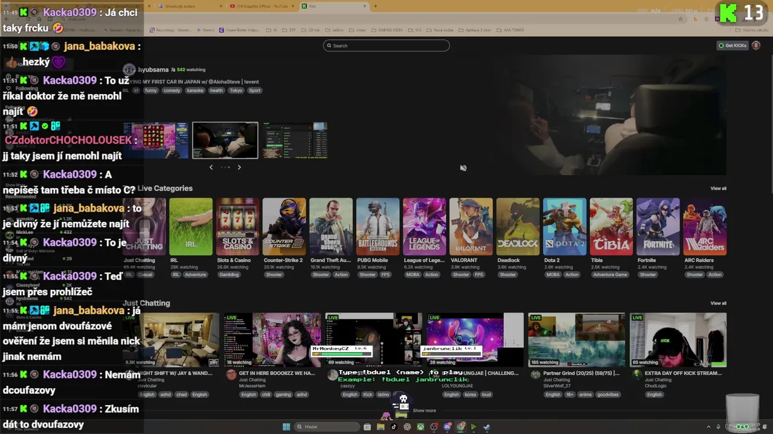773x434 pixels.
Task: Click the korea tag under LOLYOUNGJAE stream
Action: (469, 395)
